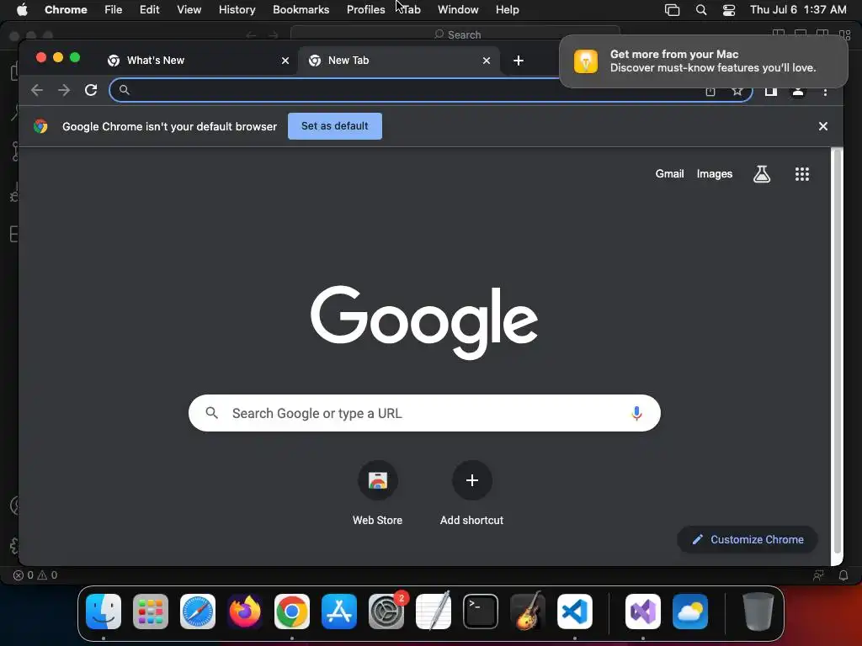
Task: Open the History menu
Action: coord(237,10)
